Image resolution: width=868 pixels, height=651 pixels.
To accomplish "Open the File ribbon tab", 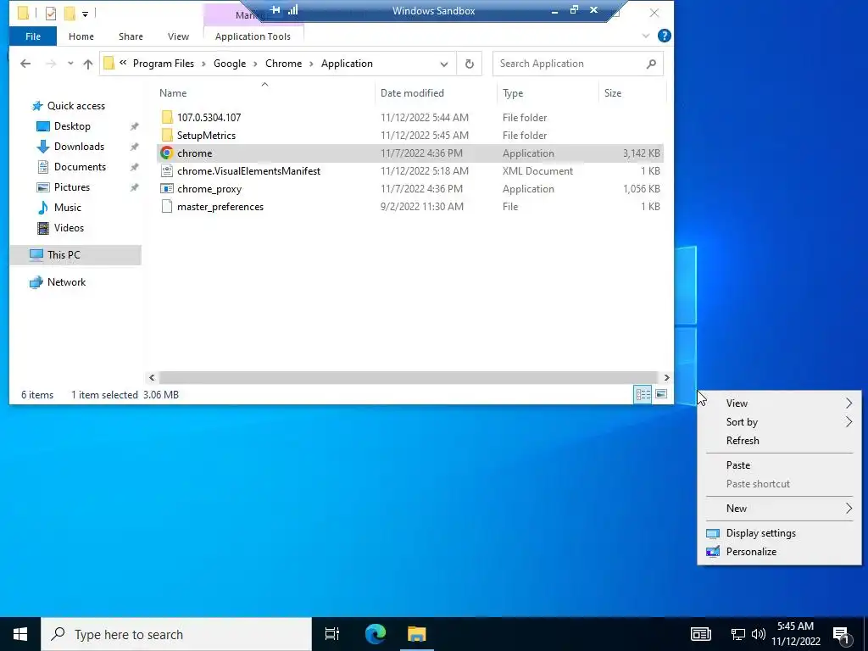I will coord(33,36).
